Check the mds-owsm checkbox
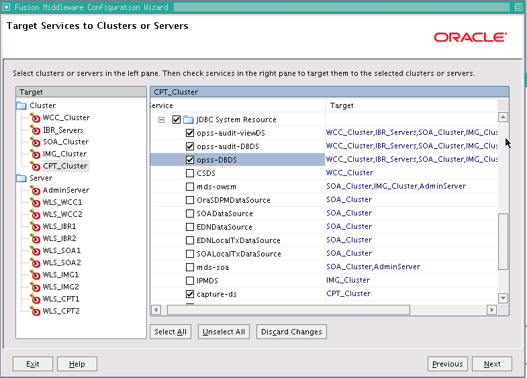527x378 pixels. tap(190, 187)
